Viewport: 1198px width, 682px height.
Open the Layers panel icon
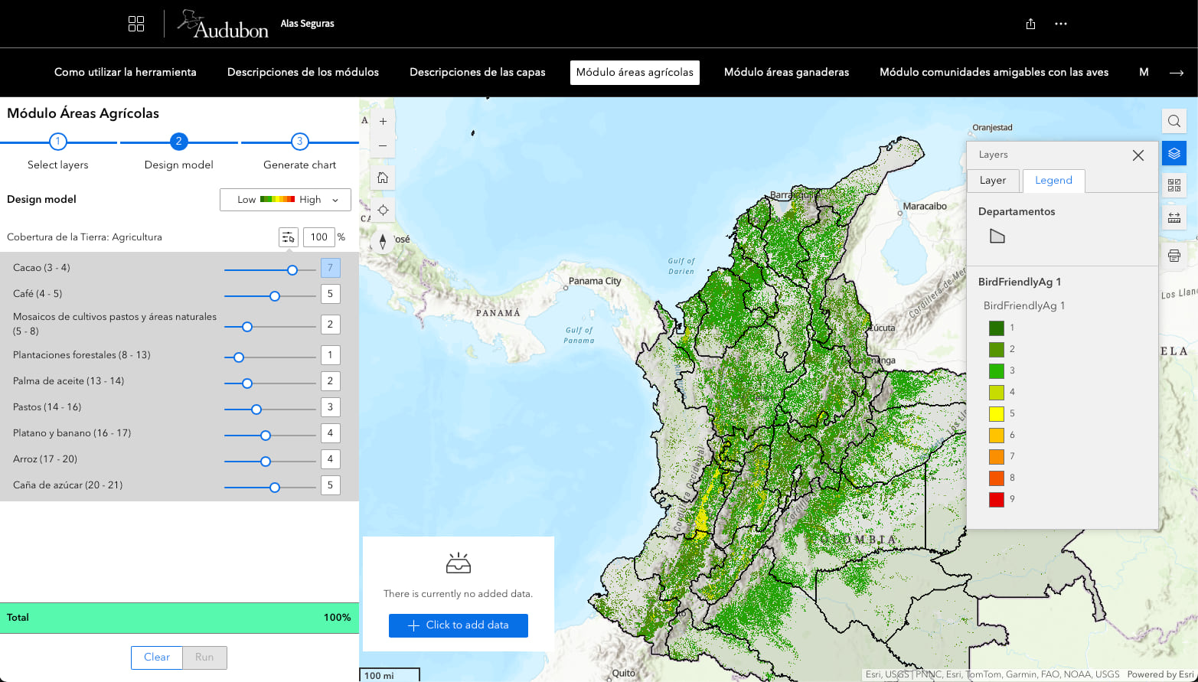1174,152
